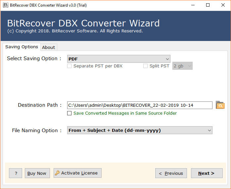The height and width of the screenshot is (189, 231).
Task: Click into the Destination Path field
Action: pos(140,105)
